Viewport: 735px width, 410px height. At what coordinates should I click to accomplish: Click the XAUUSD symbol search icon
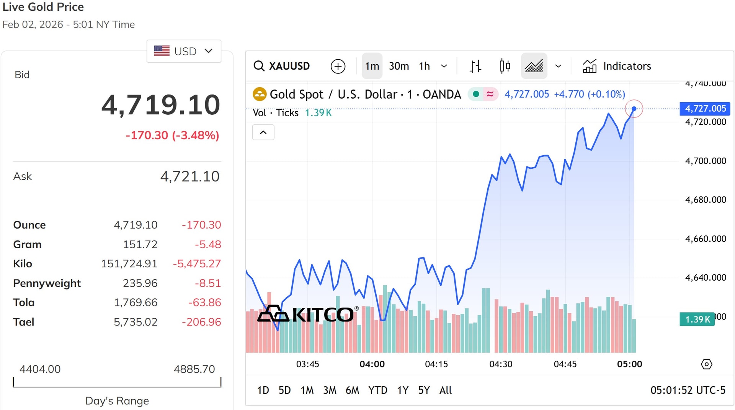[259, 66]
